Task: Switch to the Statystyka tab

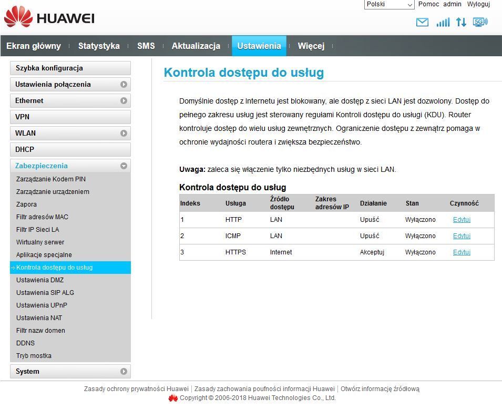Action: click(99, 46)
